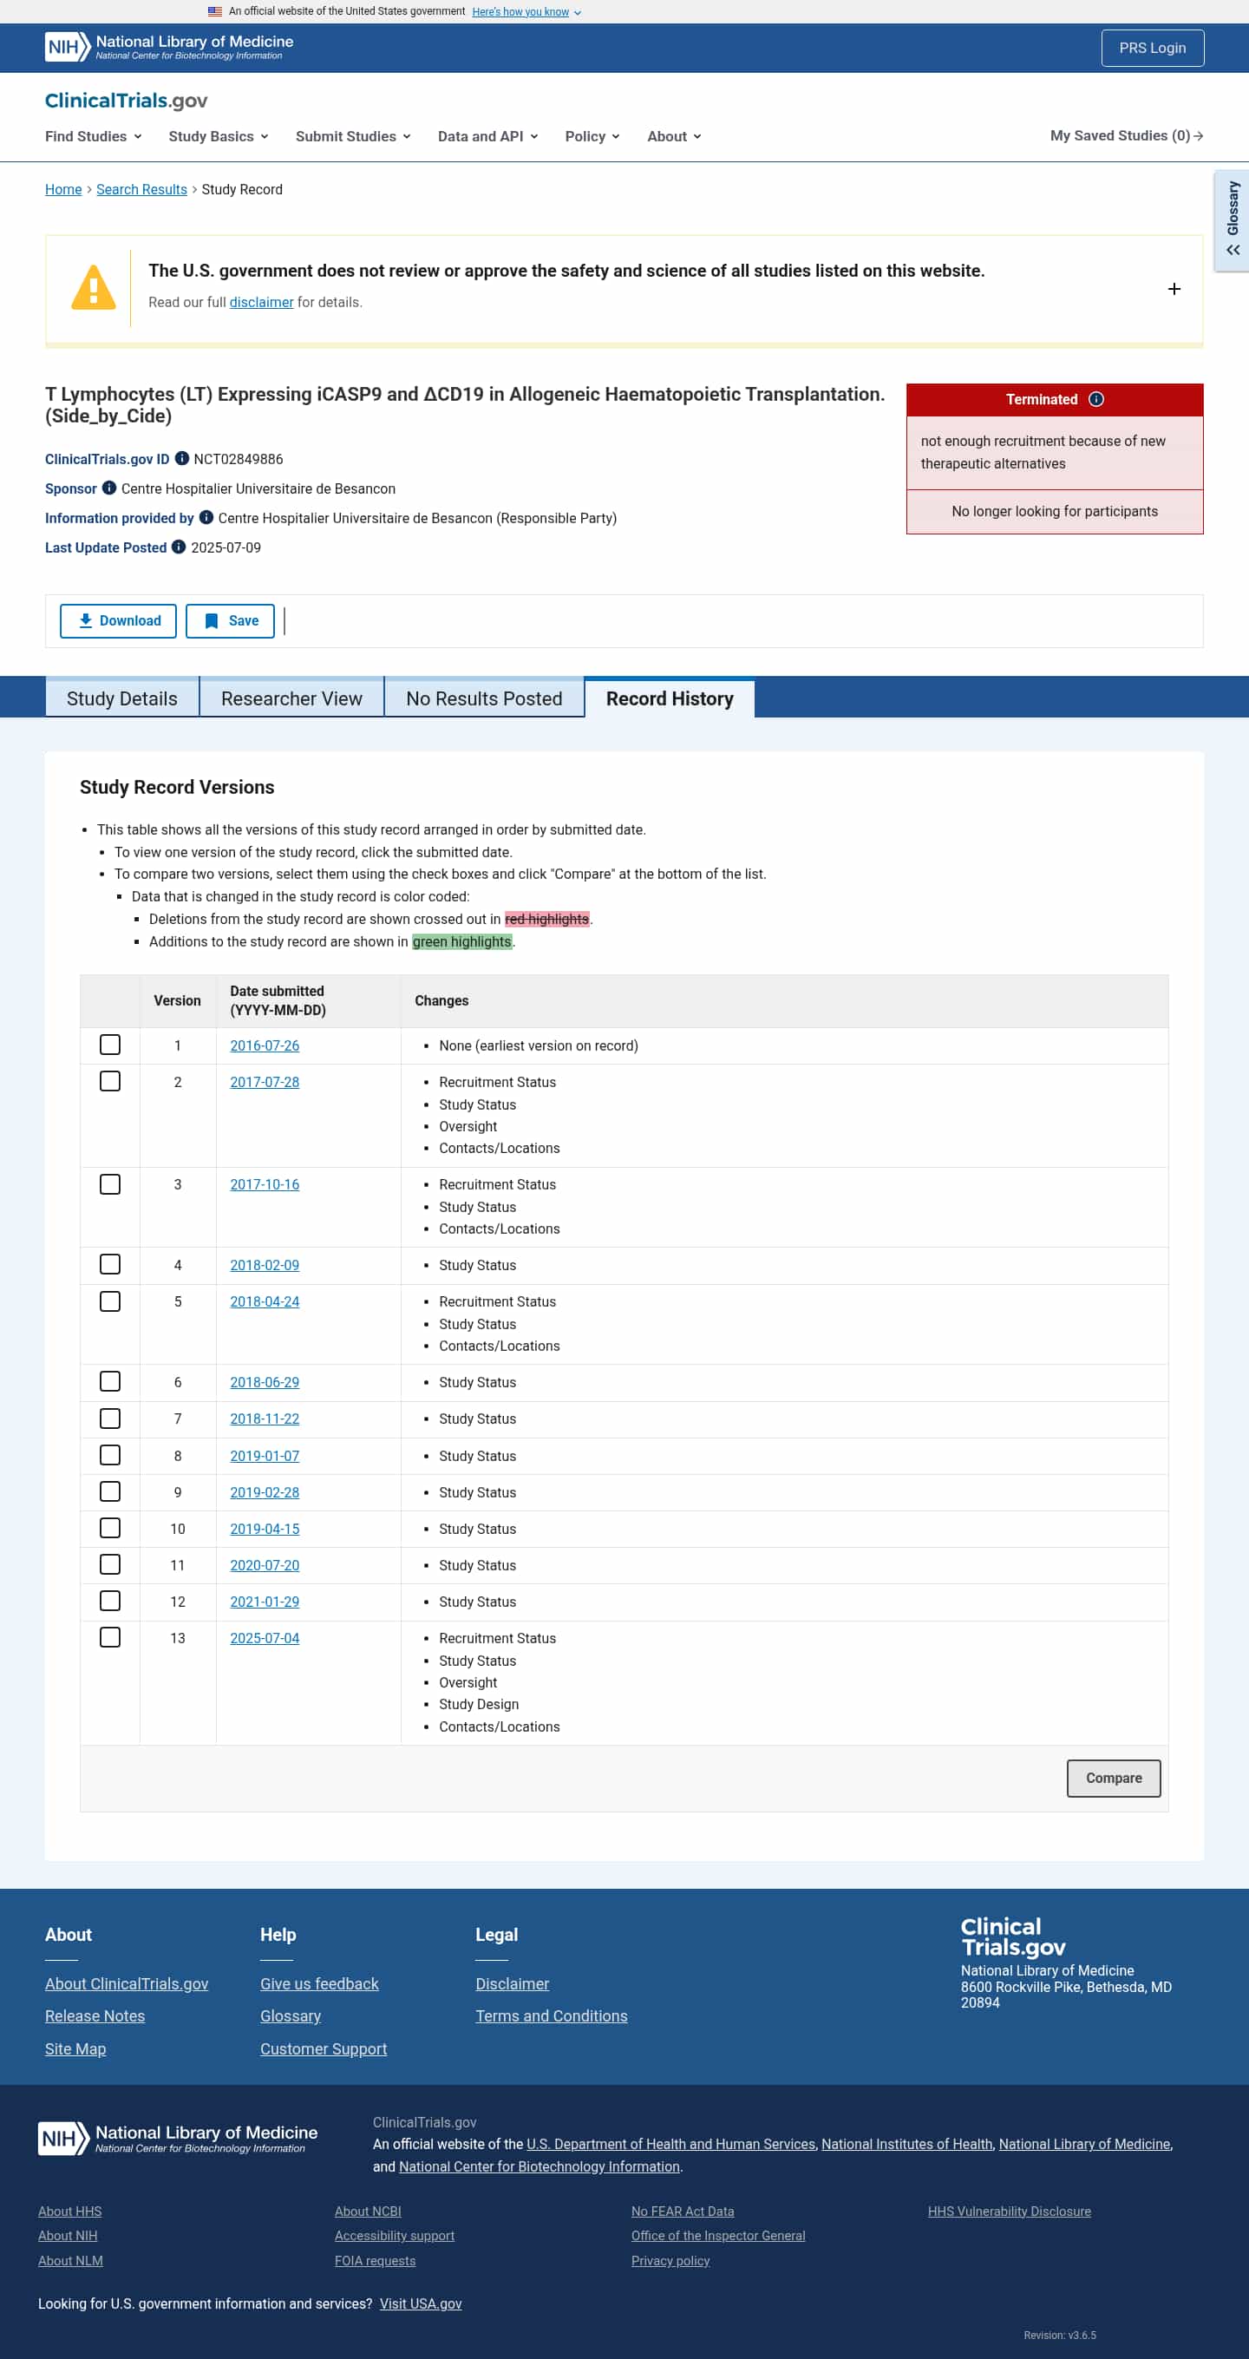Expand the Policy menu
Image resolution: width=1249 pixels, height=2359 pixels.
pos(592,136)
